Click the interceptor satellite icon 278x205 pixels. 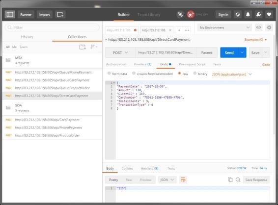pos(180,14)
